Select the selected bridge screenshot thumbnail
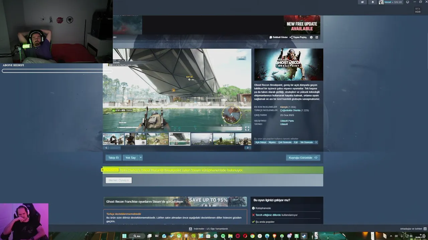 point(180,139)
